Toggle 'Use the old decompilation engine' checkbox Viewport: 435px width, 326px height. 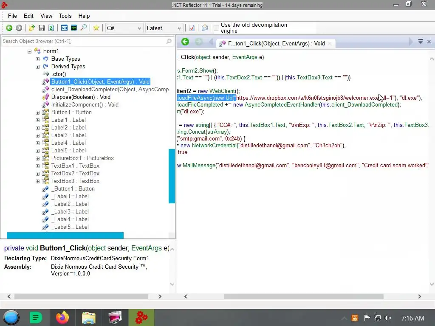216,28
